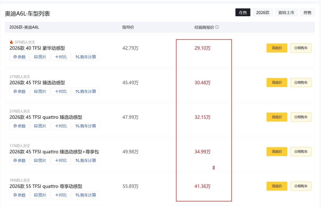Viewport: 321px width, 208px height.
Task: Open 图片 for 臻选动感型+尊享包 model
Action: pyautogui.click(x=40, y=161)
